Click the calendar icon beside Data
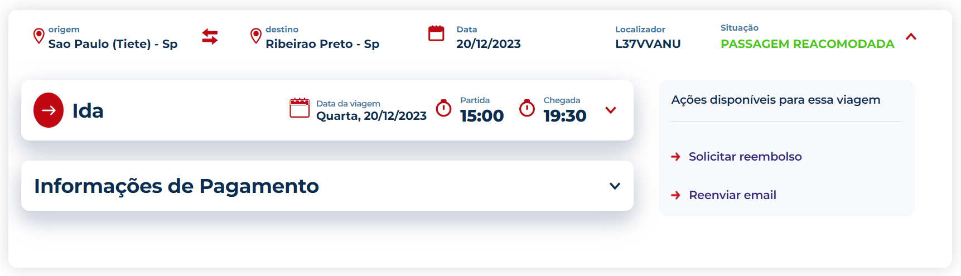Viewport: 961px width, 276px height. pyautogui.click(x=436, y=33)
